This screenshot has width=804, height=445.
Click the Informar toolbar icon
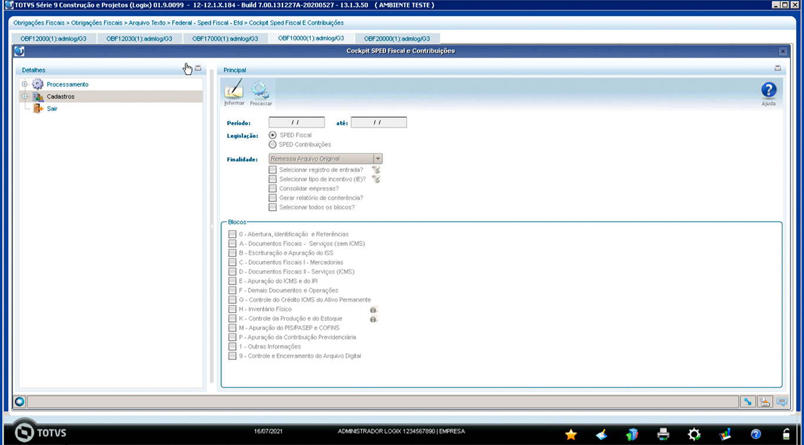click(x=234, y=91)
